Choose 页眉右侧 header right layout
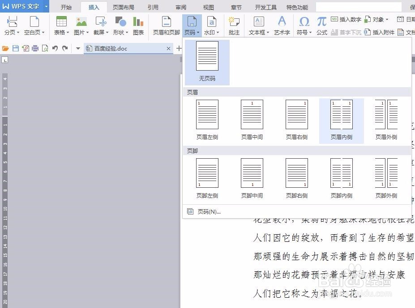Viewport: 415px width, 308px height. point(297,121)
